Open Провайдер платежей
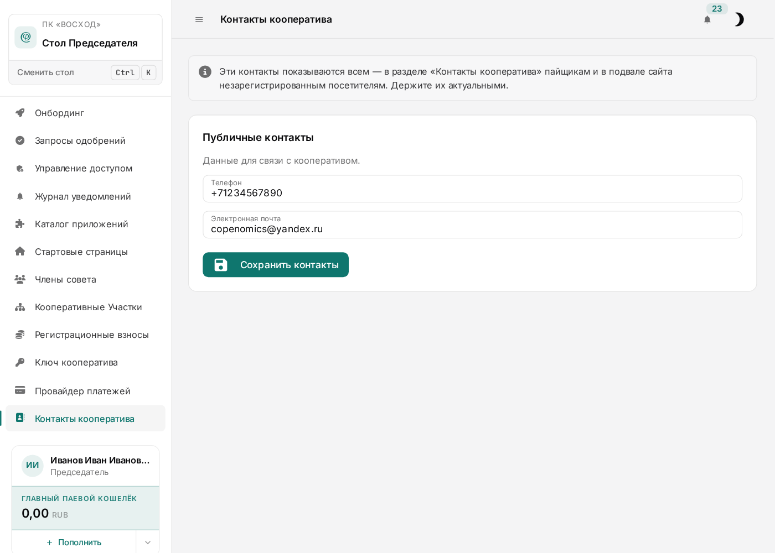775x553 pixels. [x=85, y=391]
